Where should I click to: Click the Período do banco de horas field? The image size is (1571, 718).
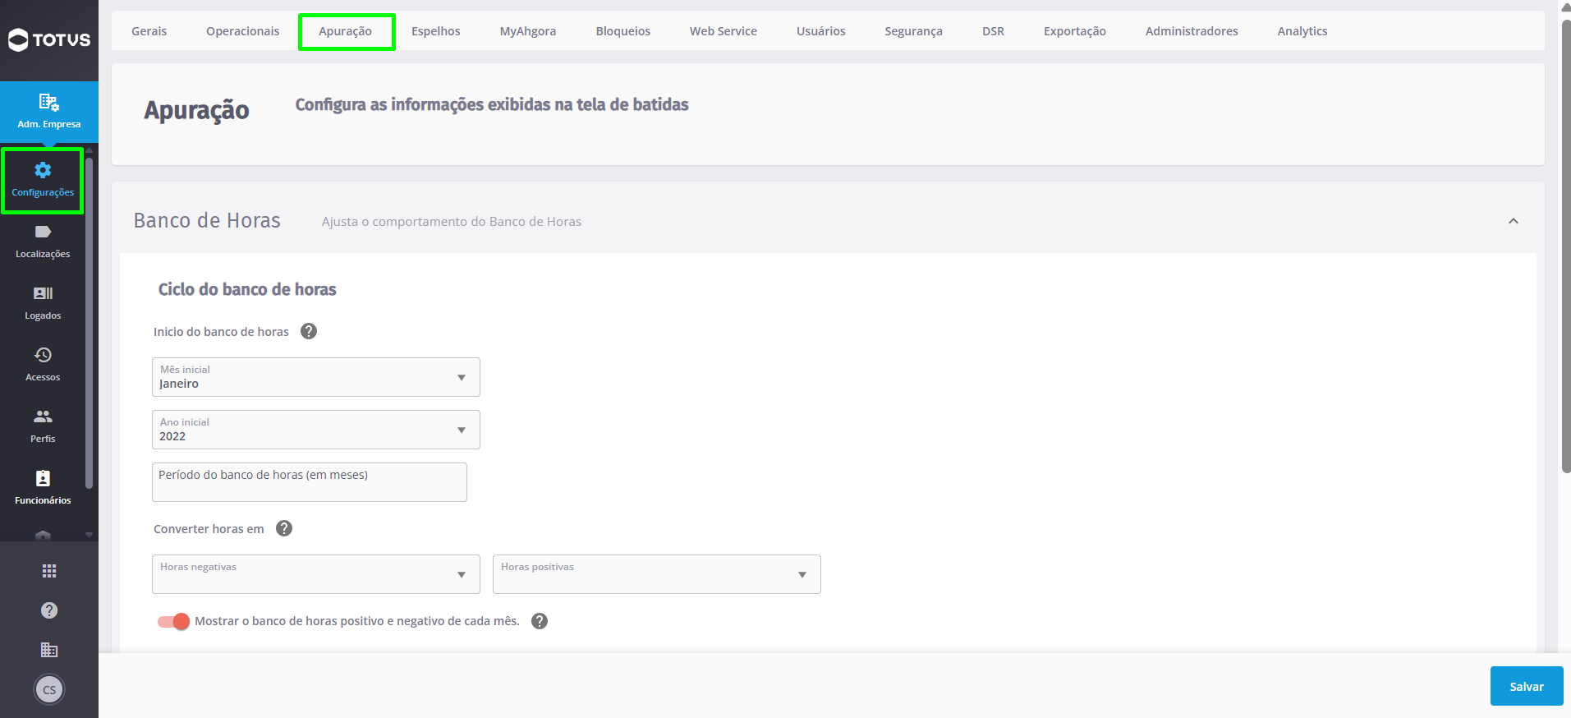(x=310, y=482)
